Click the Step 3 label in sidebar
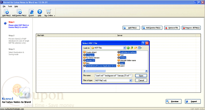 [11, 49]
